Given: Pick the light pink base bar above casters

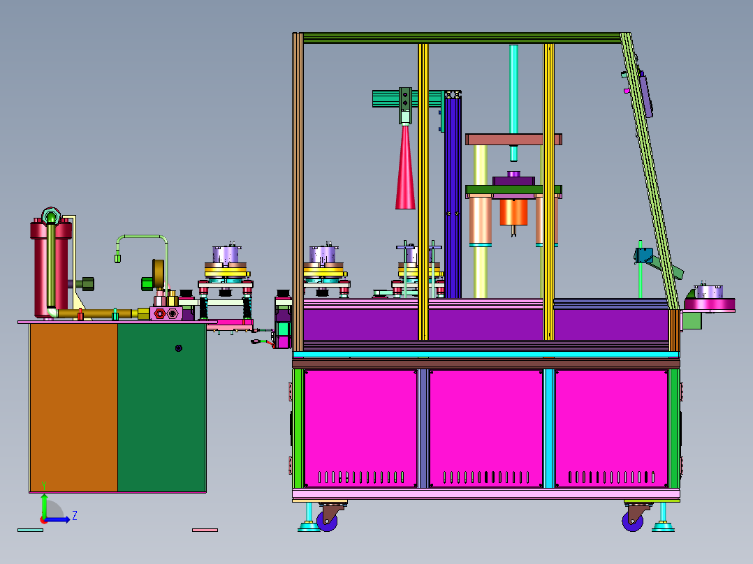Looking at the screenshot, I should coord(485,494).
